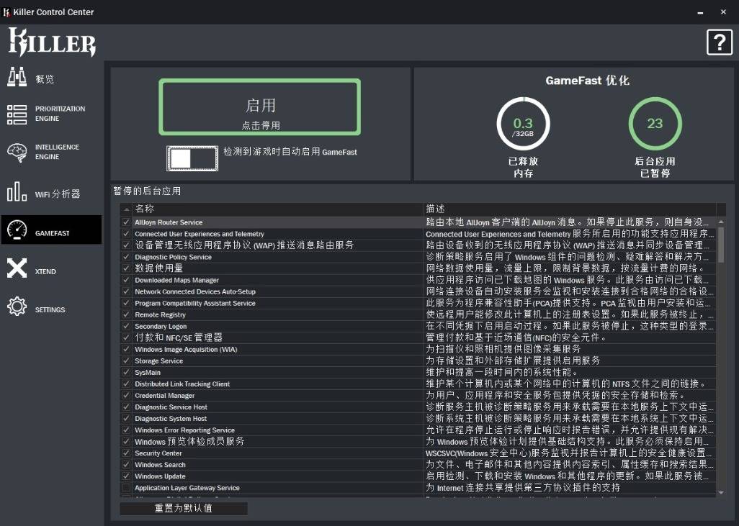Uncheck Connected User Experiences and Telemetry
This screenshot has width=739, height=526.
pyautogui.click(x=126, y=234)
